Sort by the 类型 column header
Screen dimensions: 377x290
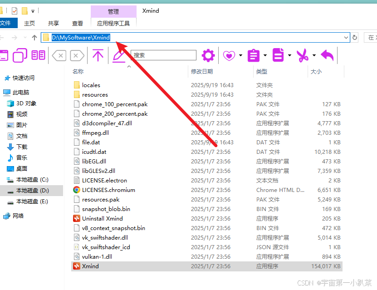click(262, 71)
